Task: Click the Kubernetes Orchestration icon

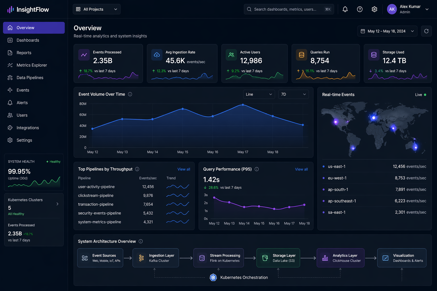Action: tap(213, 278)
